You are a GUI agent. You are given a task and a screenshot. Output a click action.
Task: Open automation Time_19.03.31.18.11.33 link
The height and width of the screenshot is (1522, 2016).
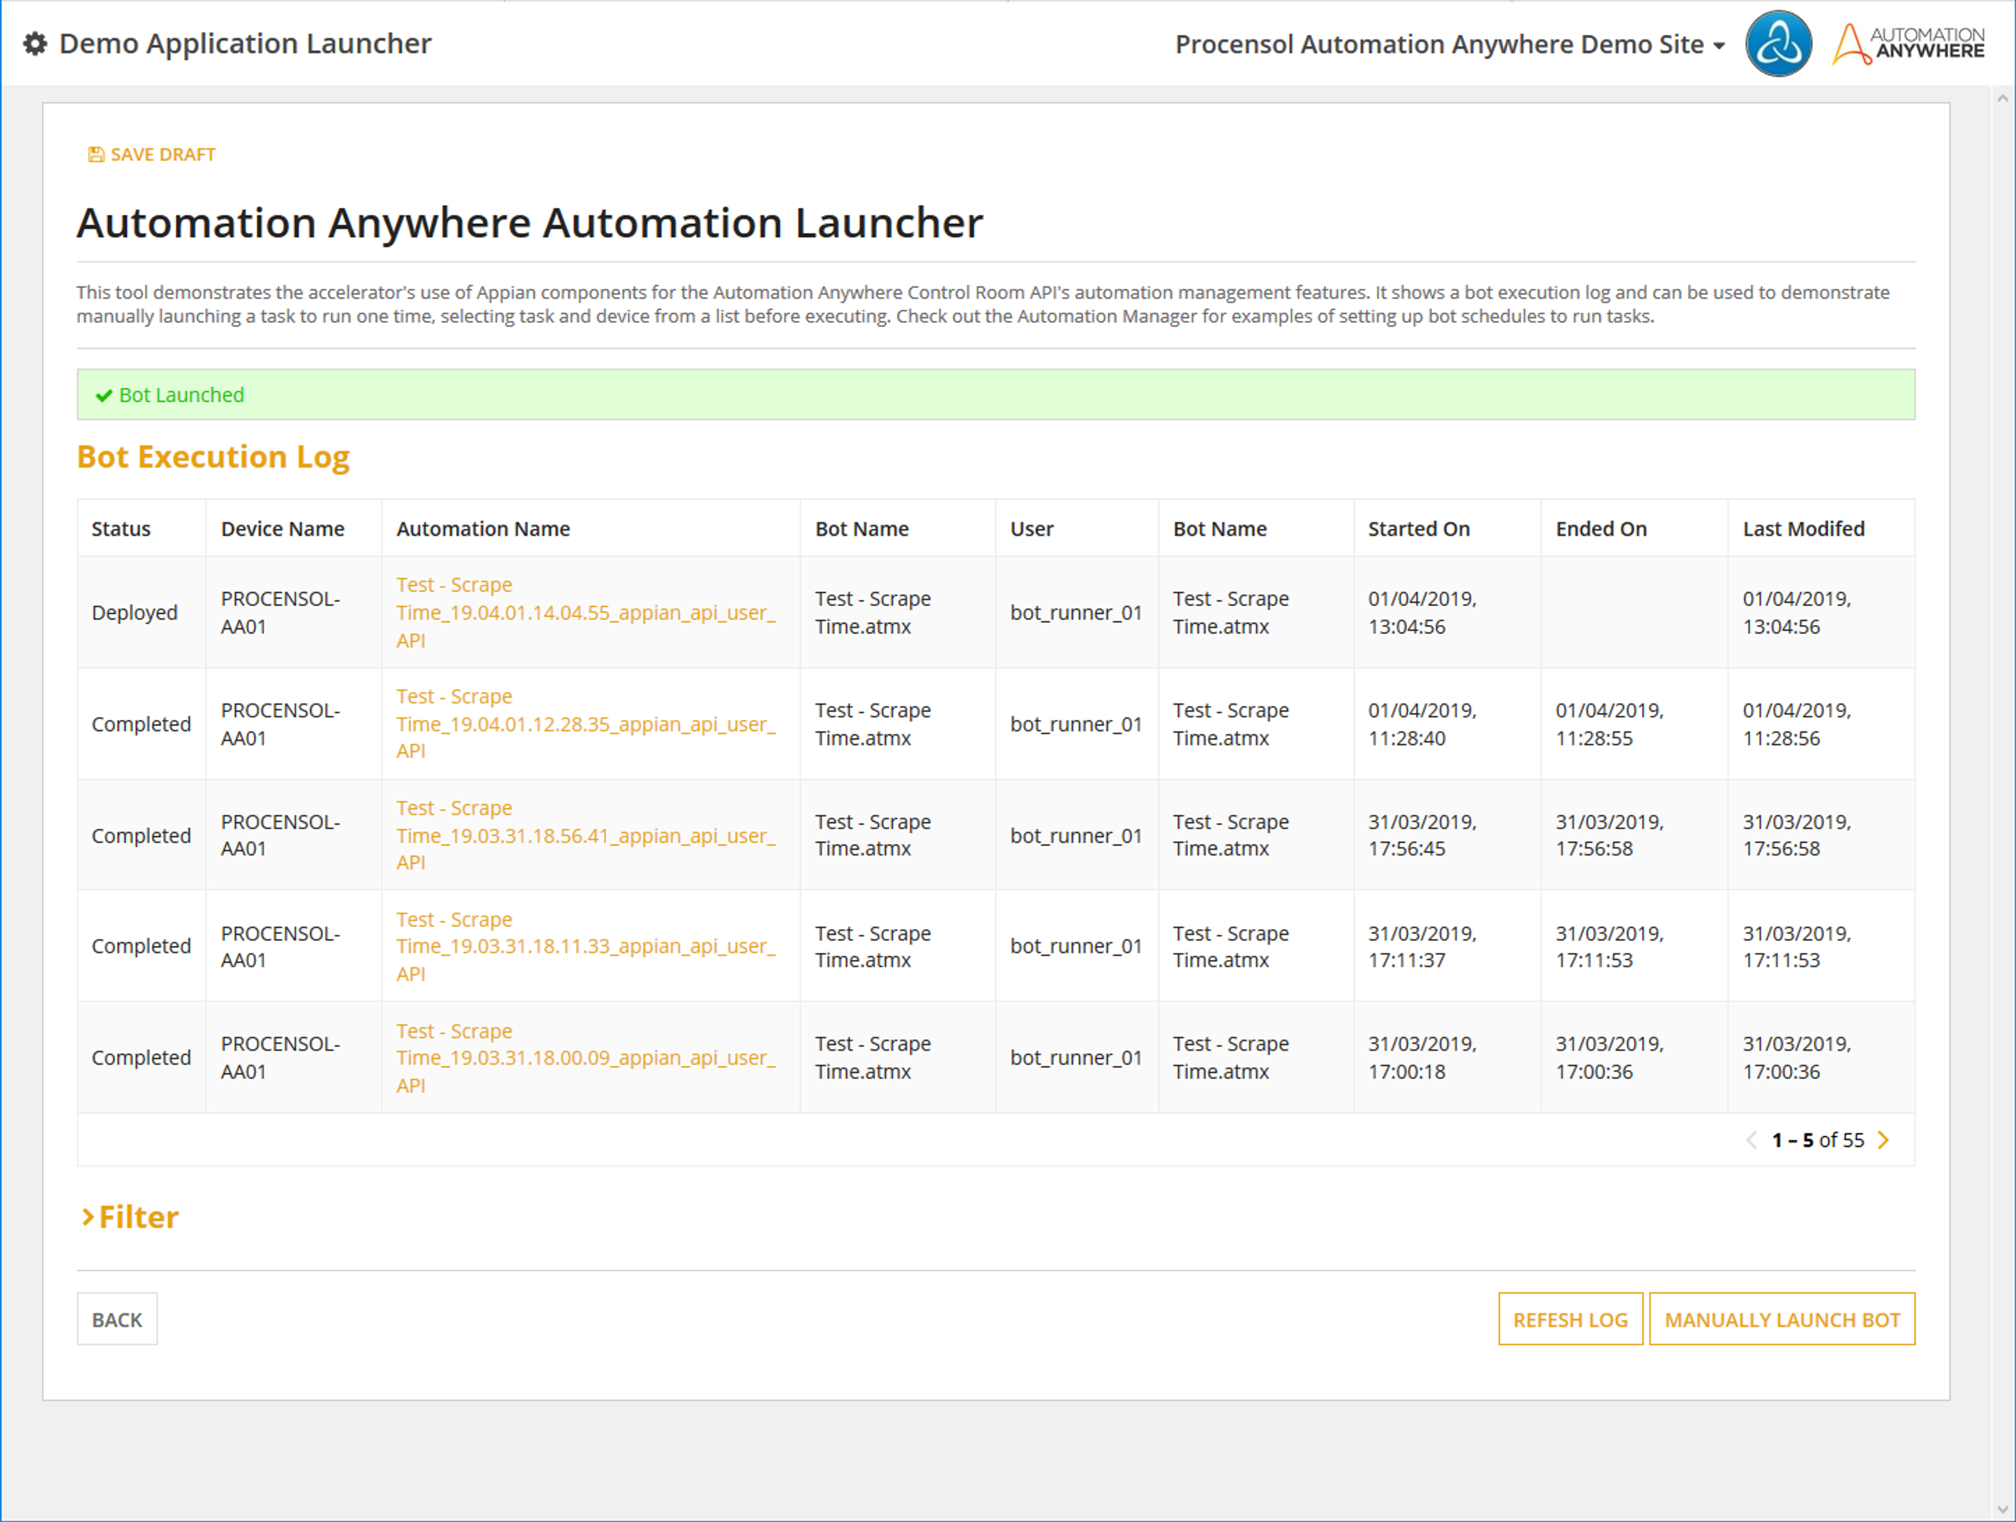click(x=586, y=946)
